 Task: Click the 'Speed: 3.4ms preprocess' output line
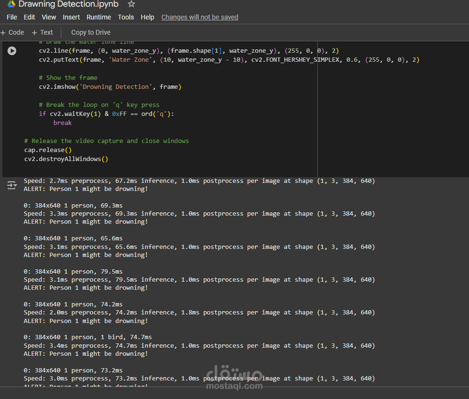pos(199,346)
